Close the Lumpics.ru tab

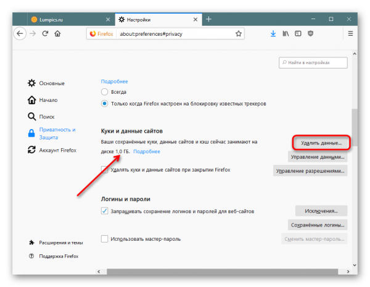(108, 20)
